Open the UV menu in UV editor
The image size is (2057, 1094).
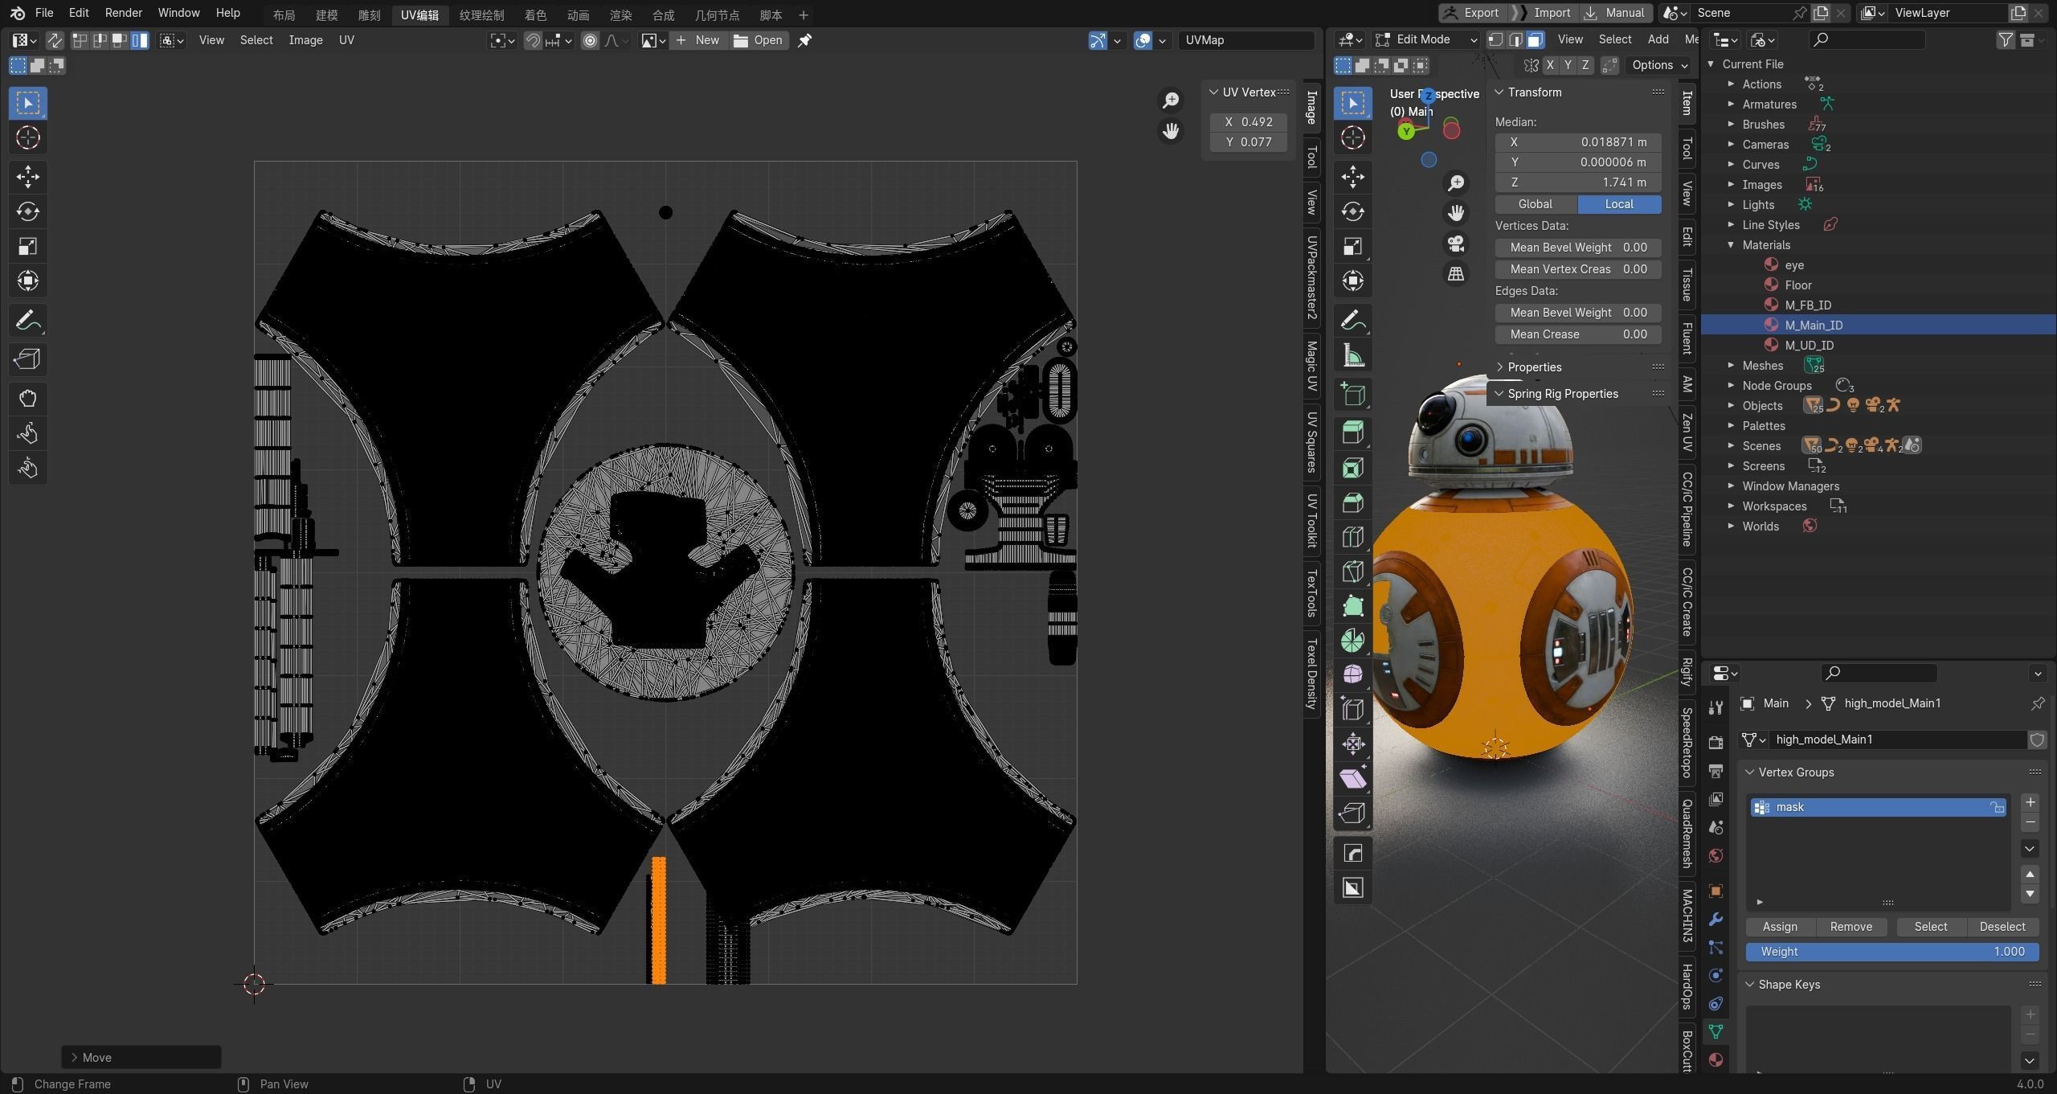[346, 40]
